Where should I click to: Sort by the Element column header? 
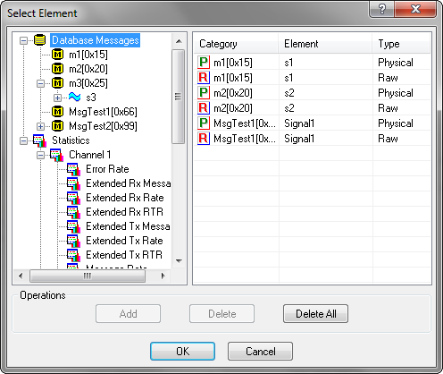(x=325, y=44)
